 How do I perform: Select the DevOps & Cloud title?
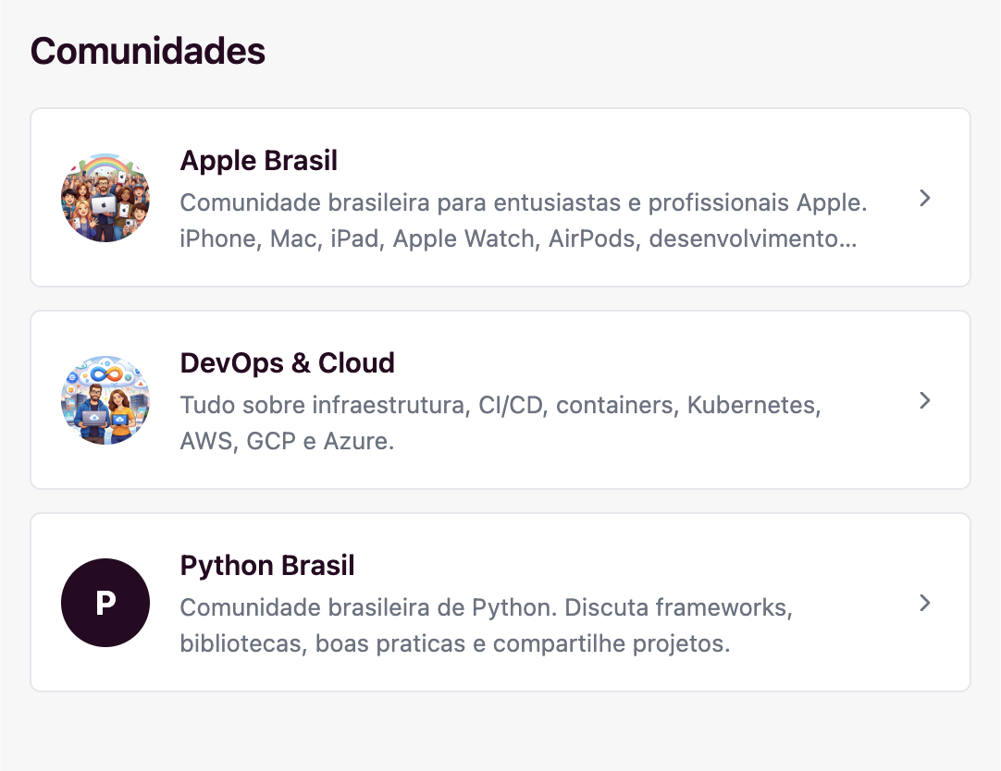[288, 363]
